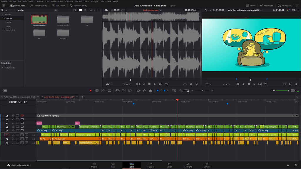This screenshot has height=169, width=301.
Task: Open the Inspector panel
Action: [285, 6]
